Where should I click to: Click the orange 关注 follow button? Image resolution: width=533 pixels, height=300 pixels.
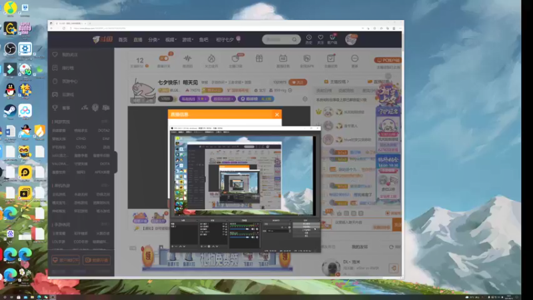pyautogui.click(x=297, y=82)
